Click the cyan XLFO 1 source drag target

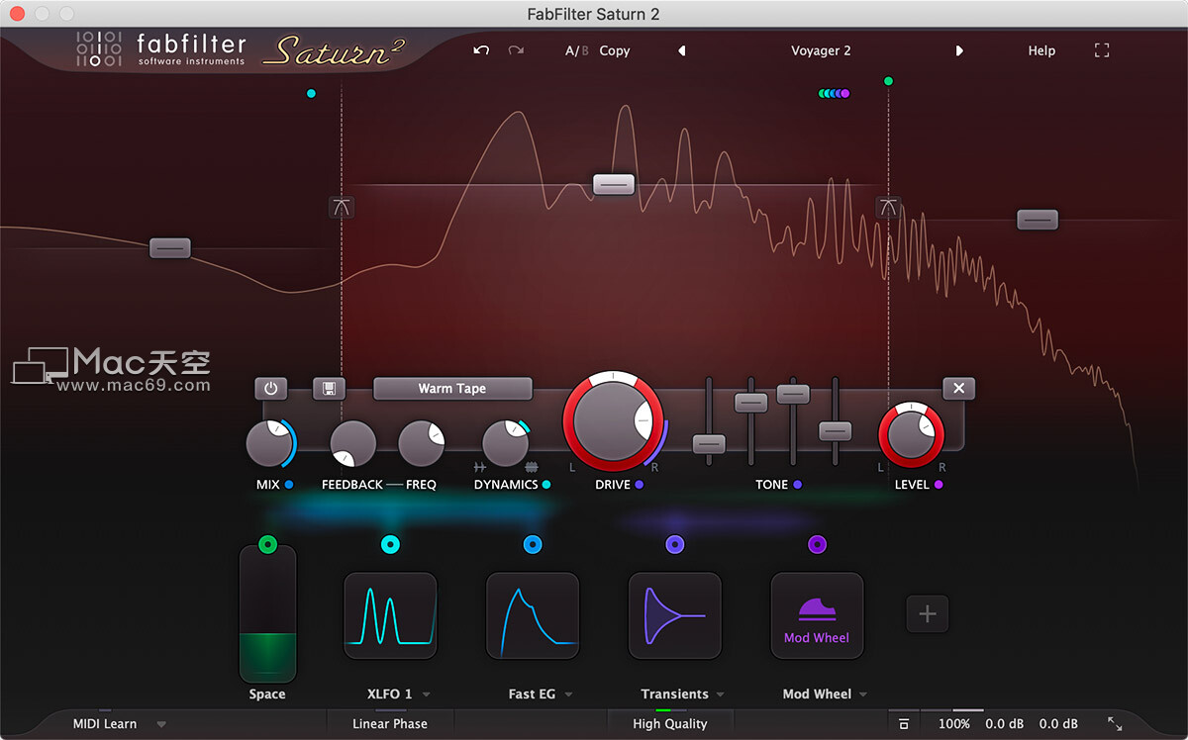click(390, 544)
